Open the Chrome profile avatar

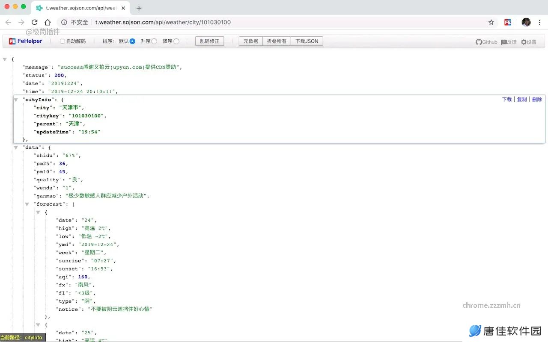(526, 22)
